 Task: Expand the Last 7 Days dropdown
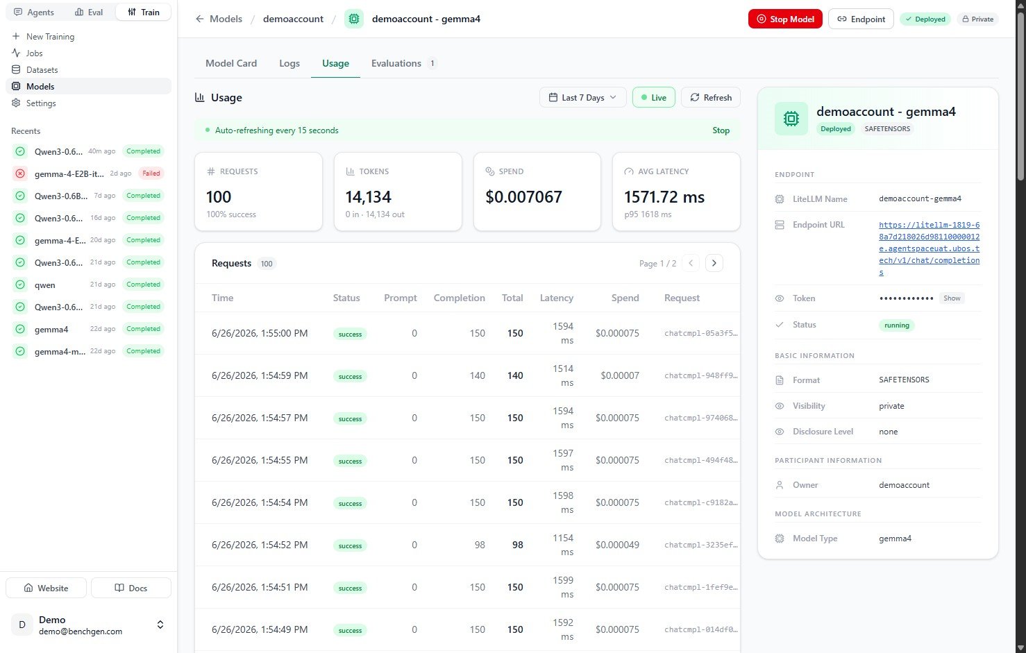coord(582,97)
